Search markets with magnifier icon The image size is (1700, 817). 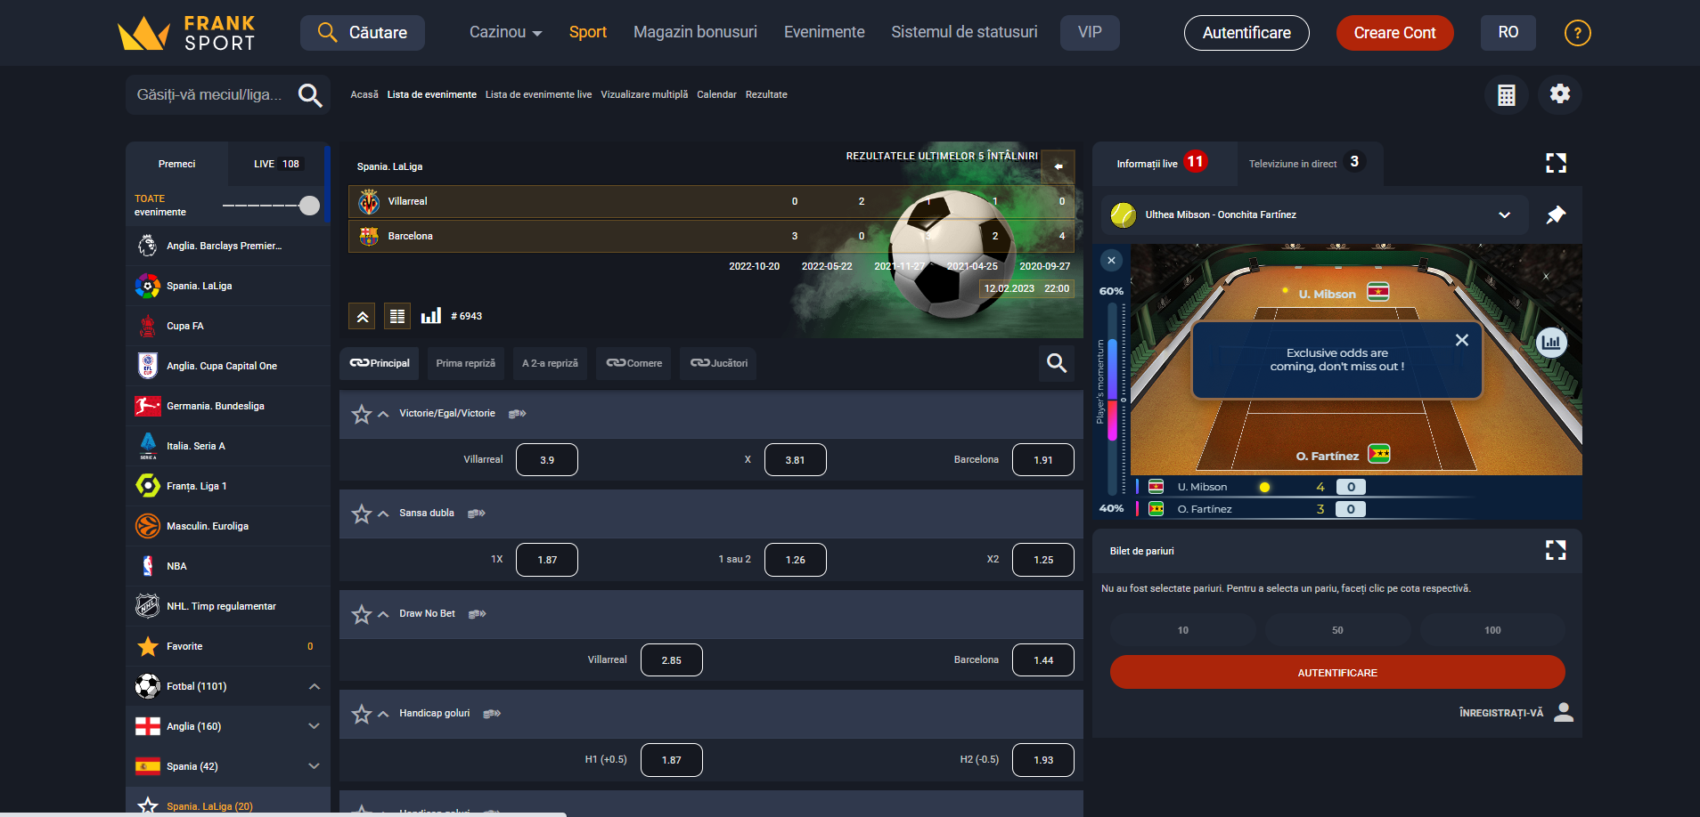click(1057, 363)
